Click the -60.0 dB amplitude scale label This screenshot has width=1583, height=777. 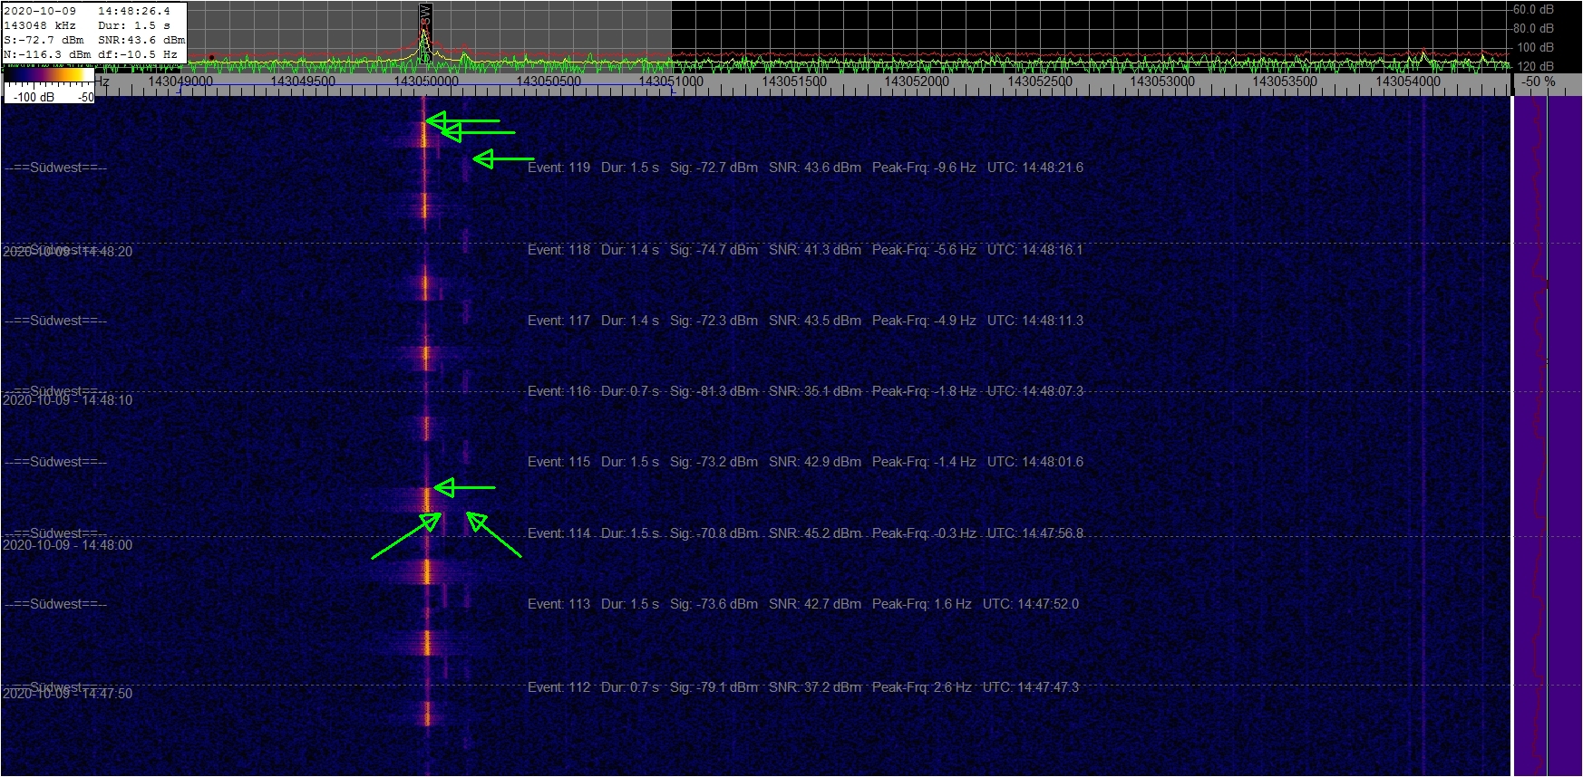(1532, 10)
